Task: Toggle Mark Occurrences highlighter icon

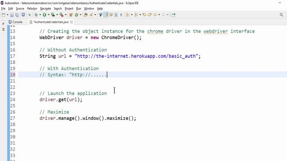Action: coord(106,15)
